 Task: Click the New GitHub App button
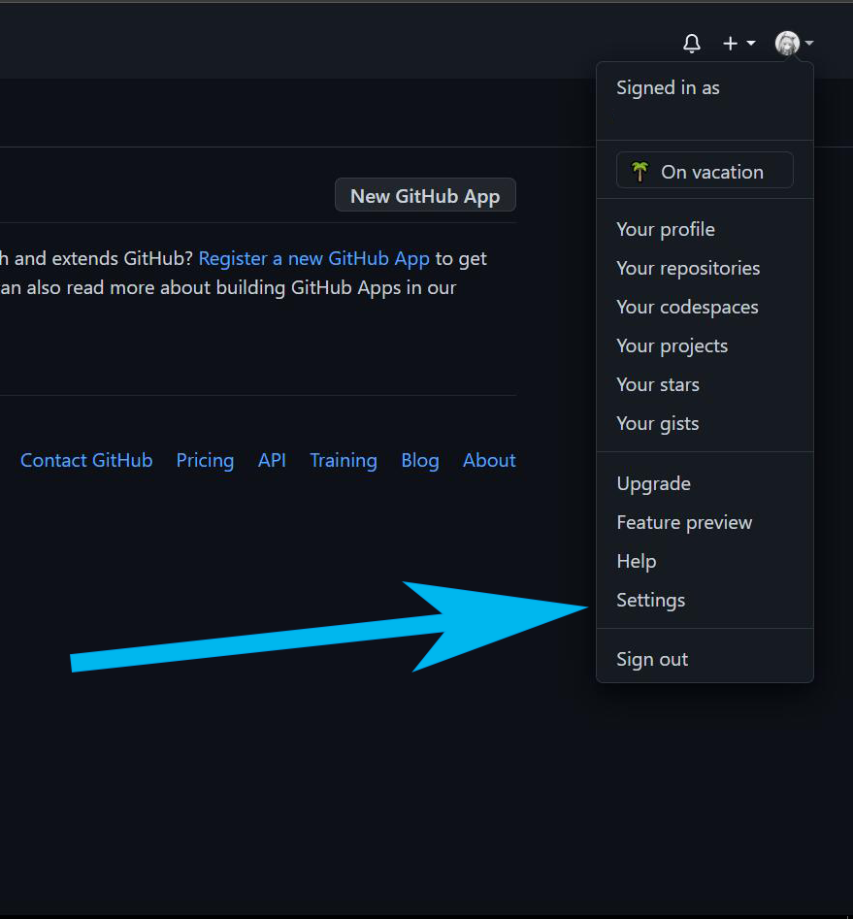tap(425, 195)
